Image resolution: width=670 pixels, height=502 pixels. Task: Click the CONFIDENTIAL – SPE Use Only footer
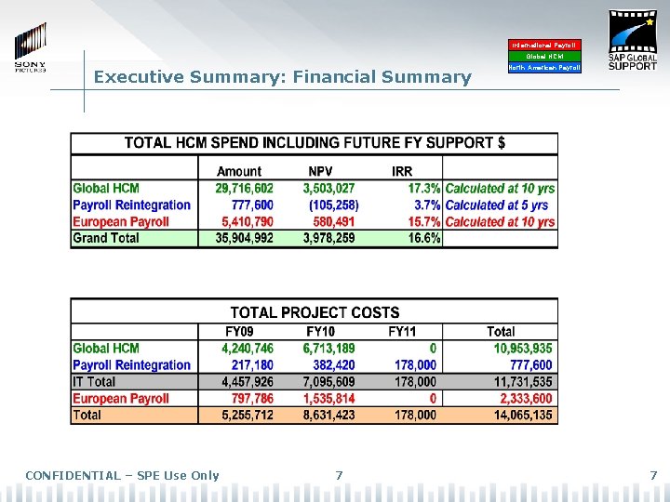click(x=122, y=475)
